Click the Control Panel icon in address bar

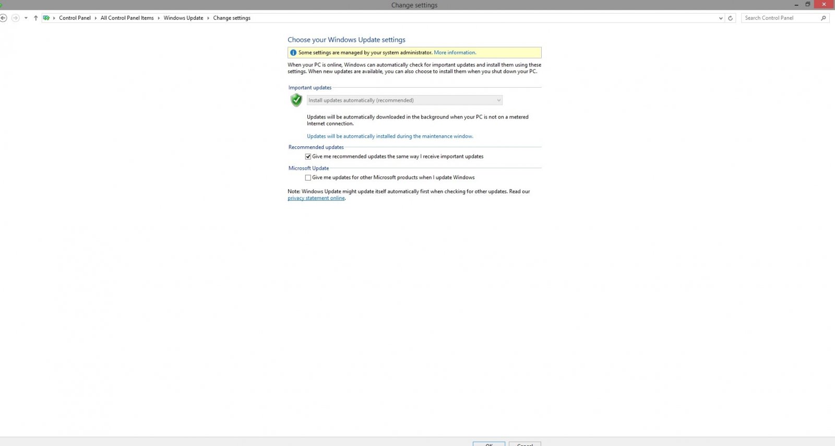46,18
